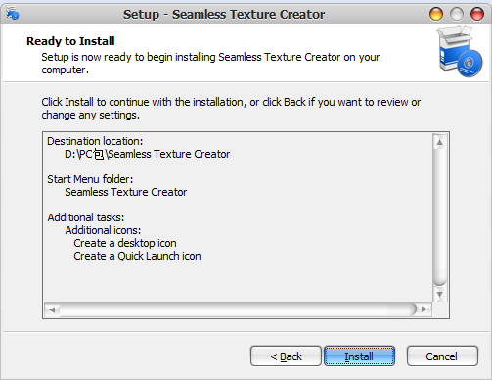This screenshot has height=380, width=492.
Task: Click the 'Additional icons:' line
Action: [x=103, y=230]
